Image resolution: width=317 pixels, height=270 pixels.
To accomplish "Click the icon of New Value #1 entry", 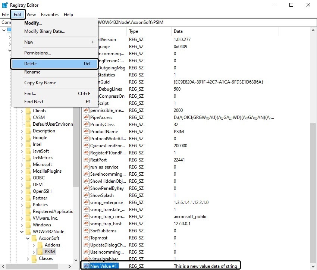I will point(87,266).
